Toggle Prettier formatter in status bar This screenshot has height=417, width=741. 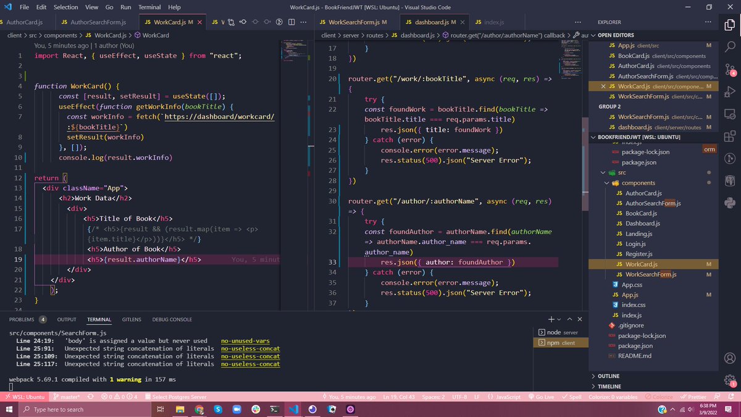click(693, 397)
